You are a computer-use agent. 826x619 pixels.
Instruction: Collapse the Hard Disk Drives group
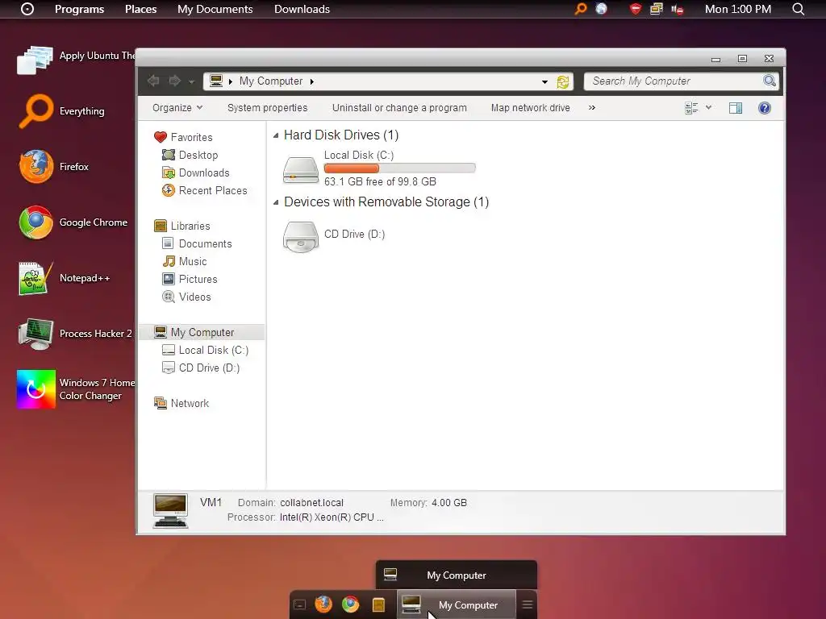tap(276, 135)
